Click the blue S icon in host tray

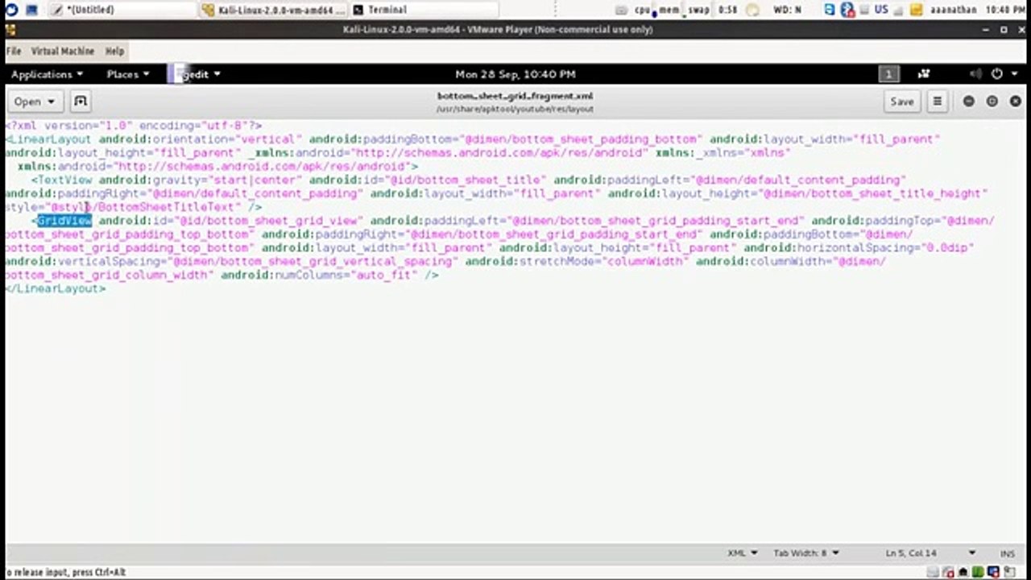830,10
